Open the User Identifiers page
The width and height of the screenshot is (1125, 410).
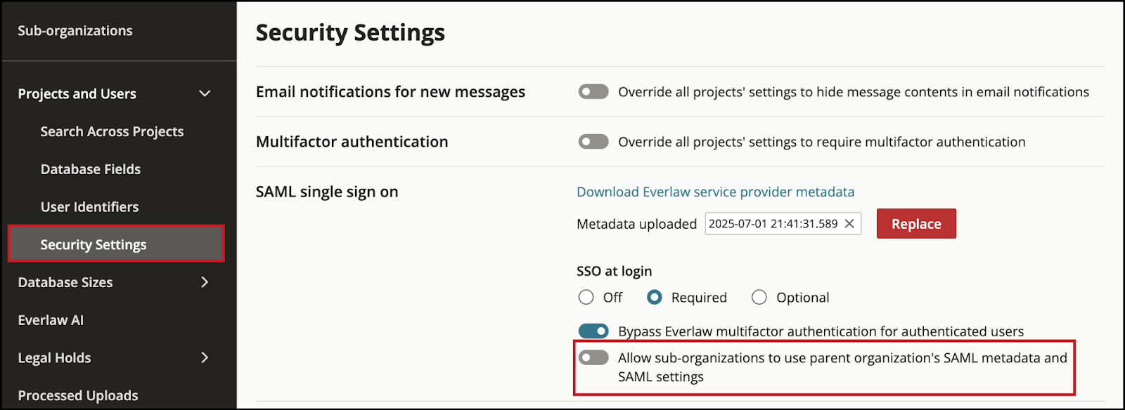pos(89,206)
